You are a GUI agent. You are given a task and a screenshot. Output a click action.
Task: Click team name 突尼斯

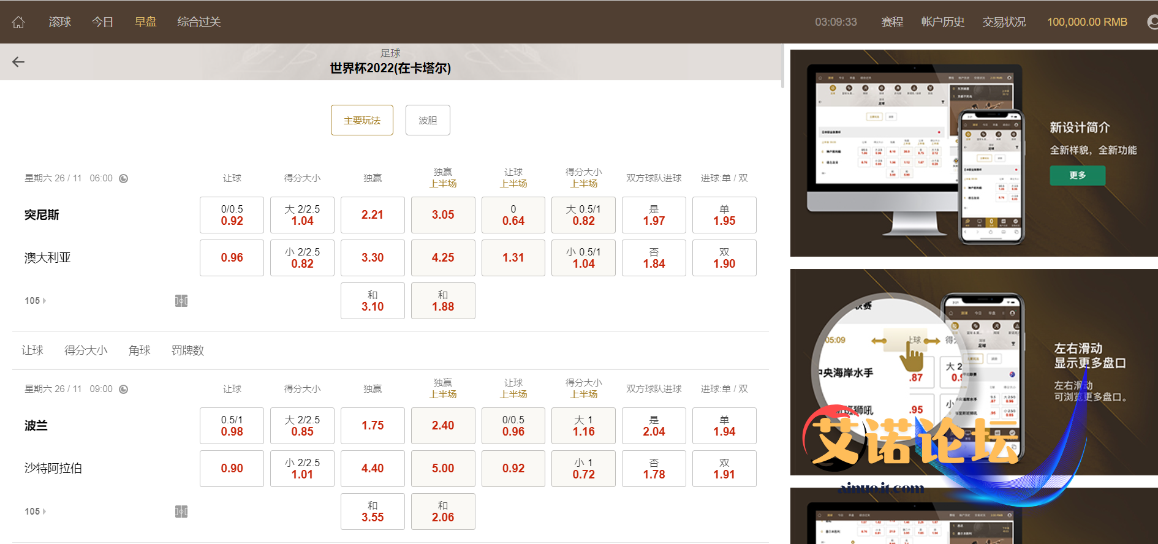click(x=42, y=215)
